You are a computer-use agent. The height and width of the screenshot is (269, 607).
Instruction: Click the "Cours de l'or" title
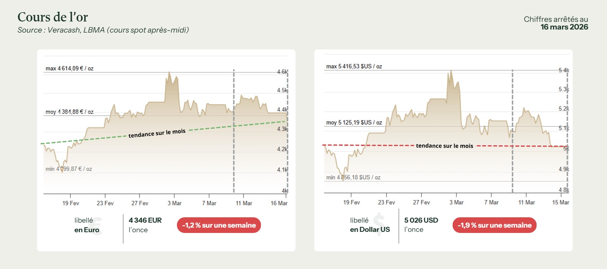pos(53,17)
